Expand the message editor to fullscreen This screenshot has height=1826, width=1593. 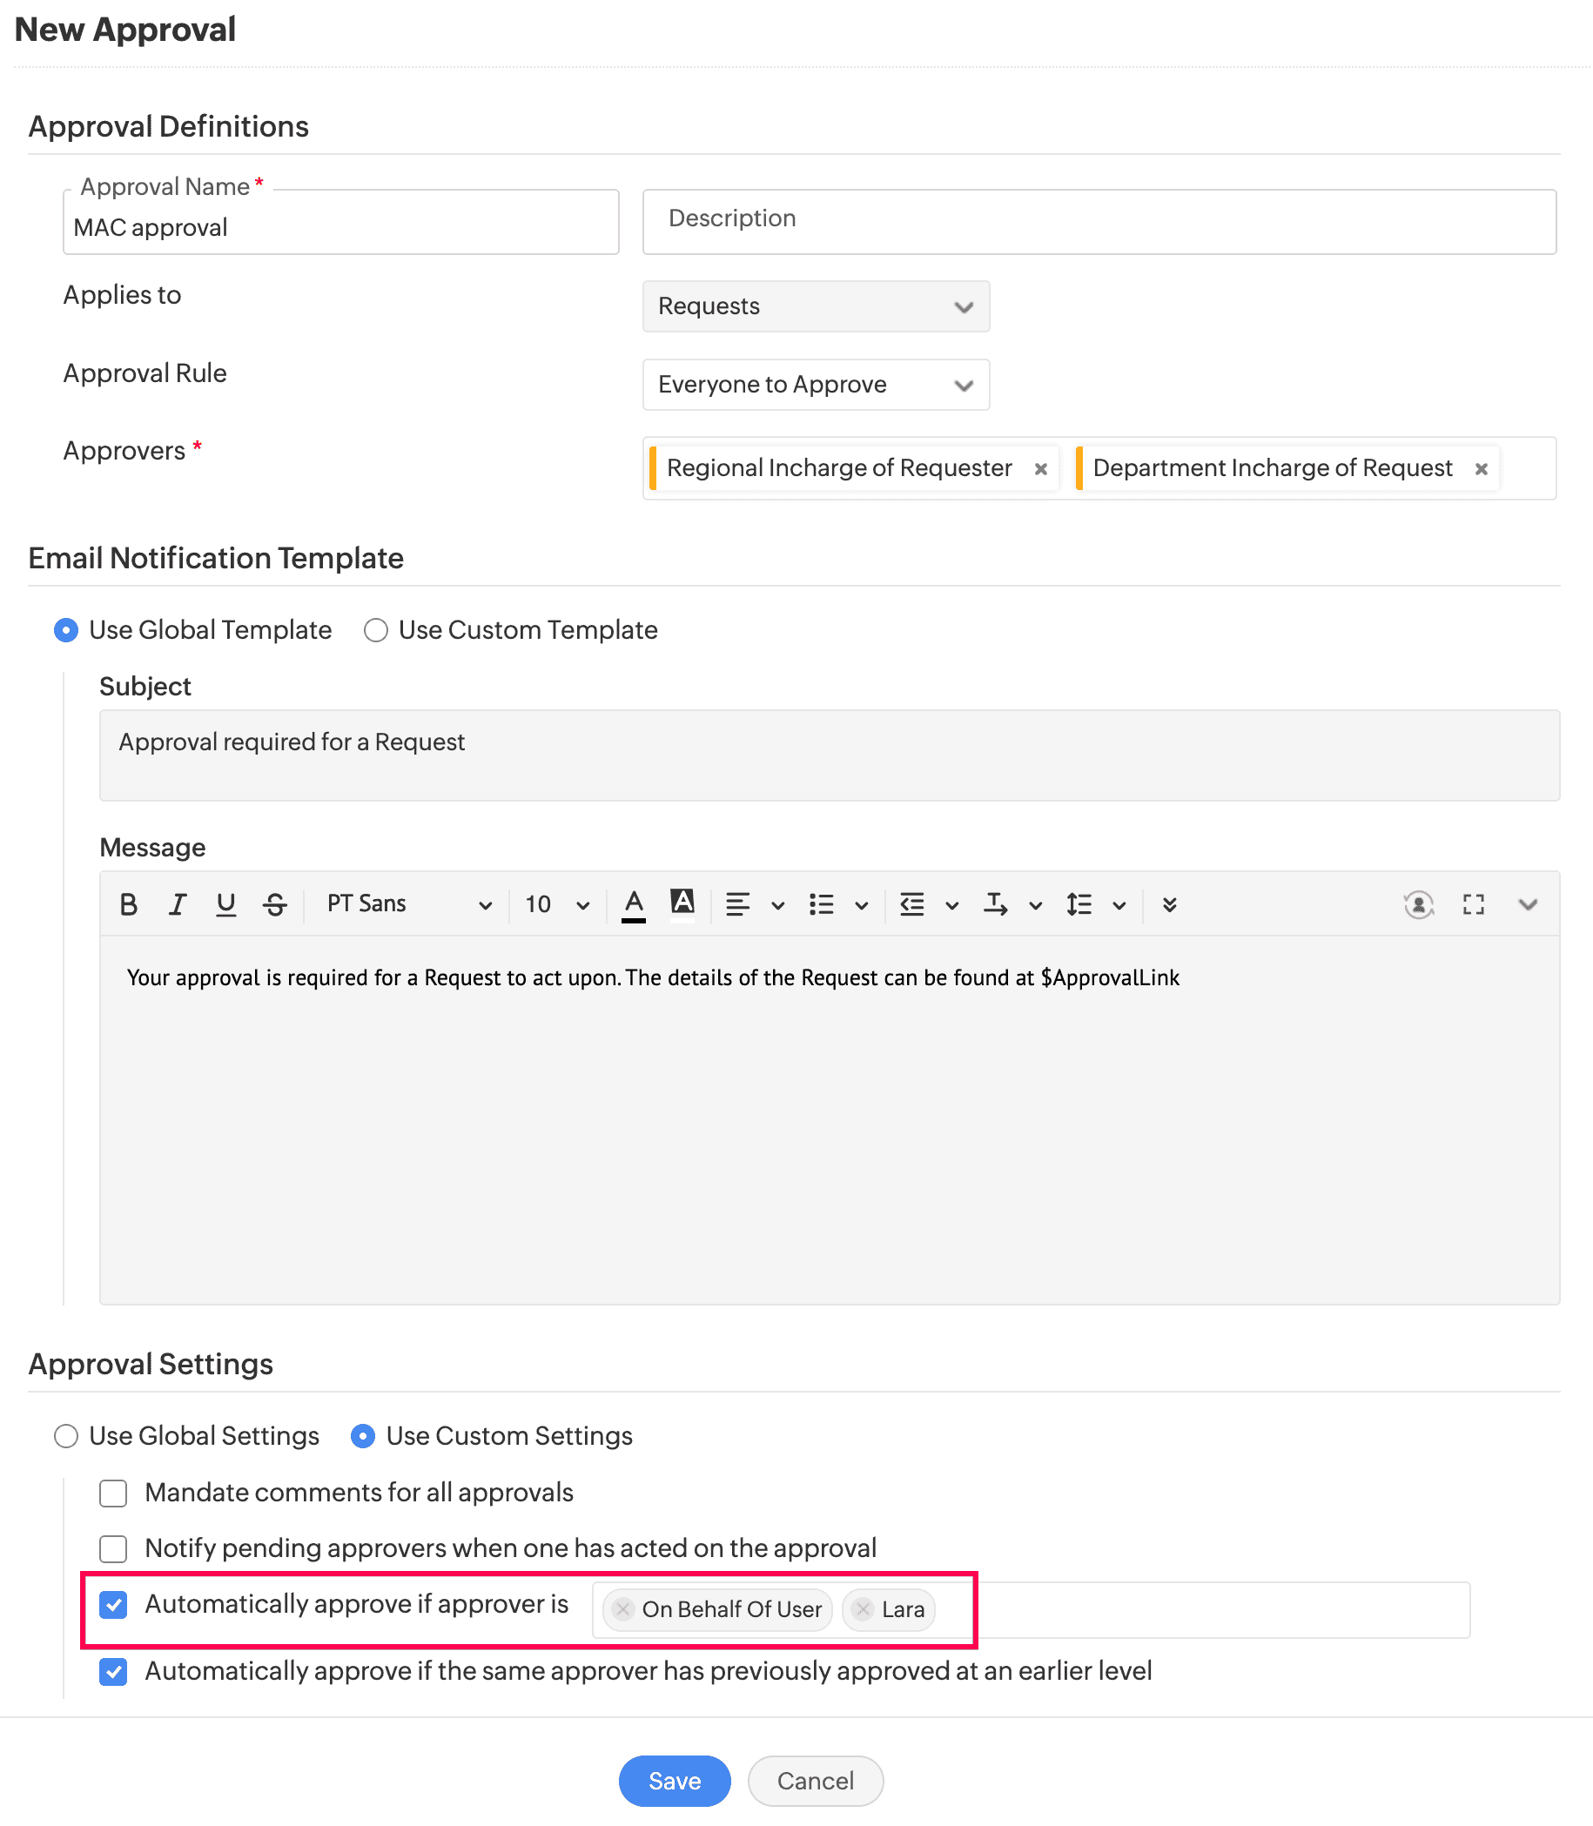pyautogui.click(x=1473, y=904)
